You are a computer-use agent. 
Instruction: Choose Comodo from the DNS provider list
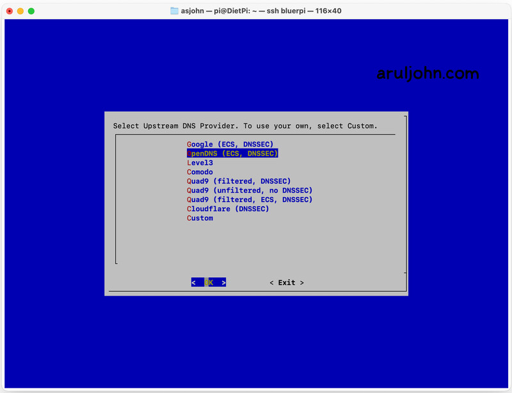point(200,172)
